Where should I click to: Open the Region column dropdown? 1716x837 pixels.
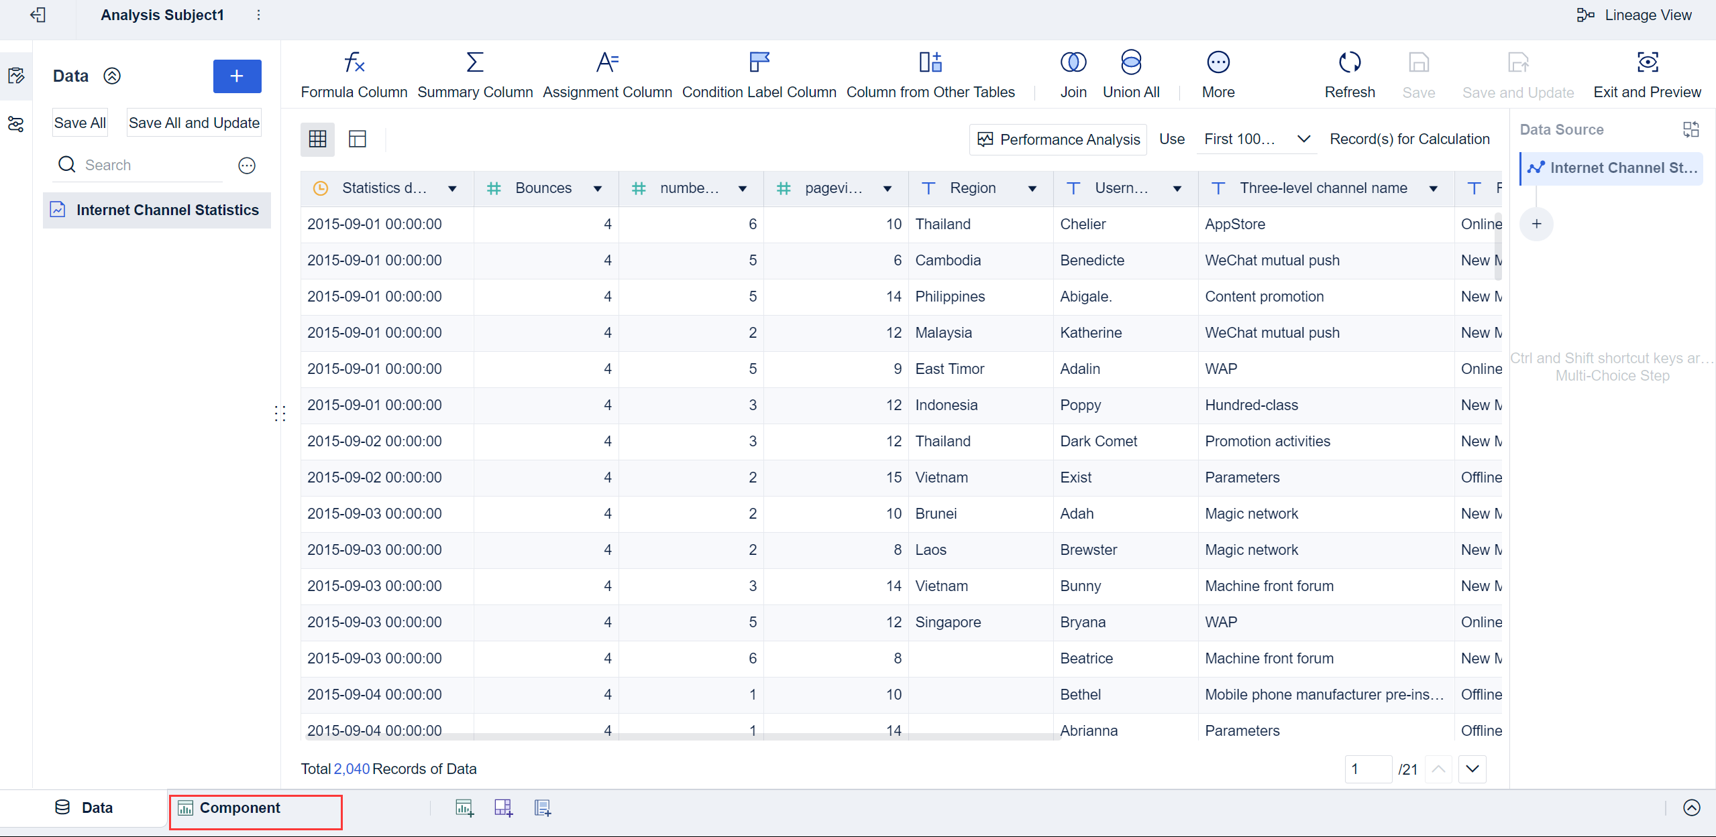[x=1032, y=189]
